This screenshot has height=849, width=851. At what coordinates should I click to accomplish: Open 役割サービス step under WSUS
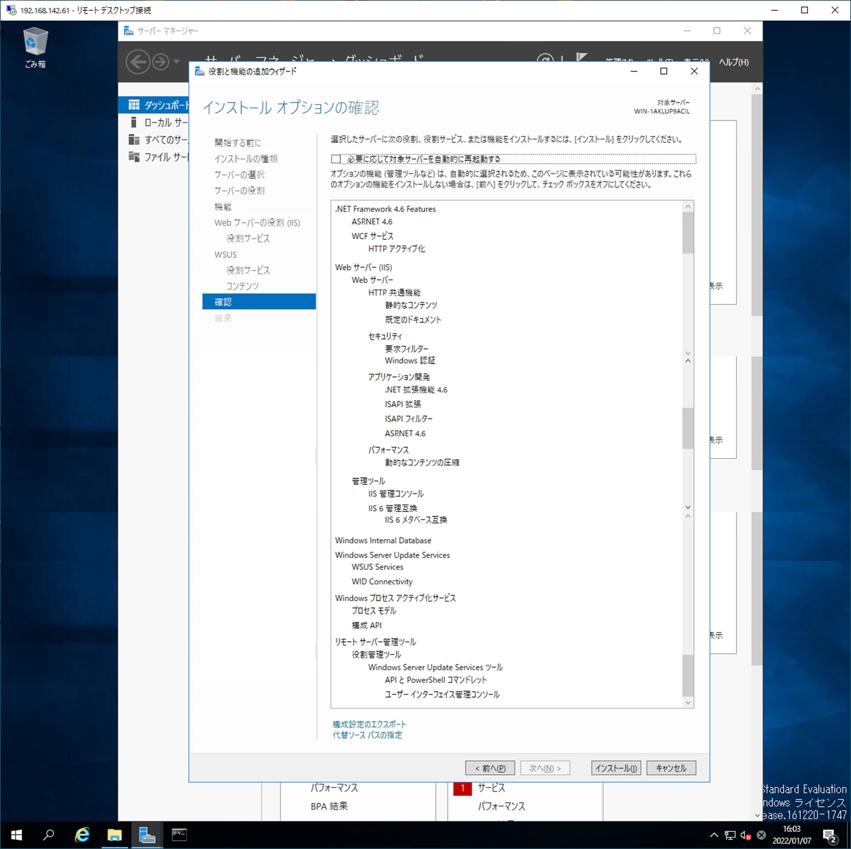point(248,270)
